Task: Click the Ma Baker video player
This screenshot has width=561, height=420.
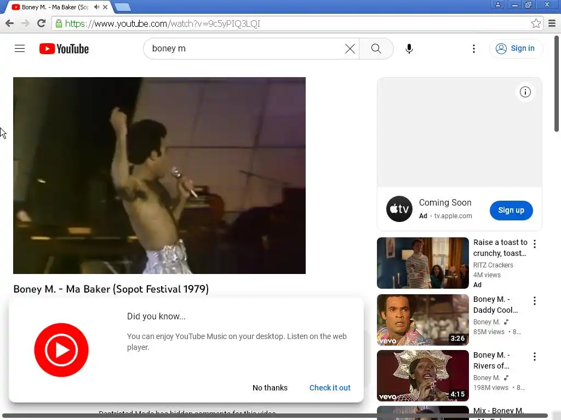Action: pos(159,176)
